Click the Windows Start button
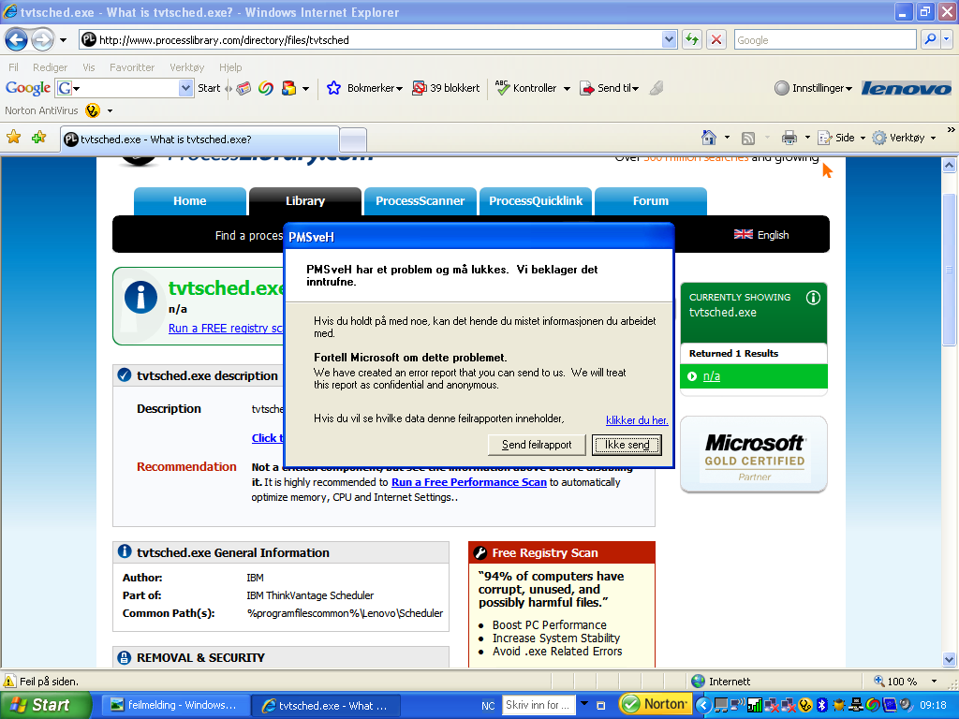The image size is (959, 719). 45,705
